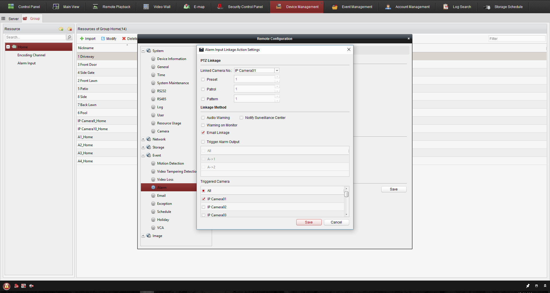Save the alarm linkage settings dialog
550x293 pixels.
[309, 222]
